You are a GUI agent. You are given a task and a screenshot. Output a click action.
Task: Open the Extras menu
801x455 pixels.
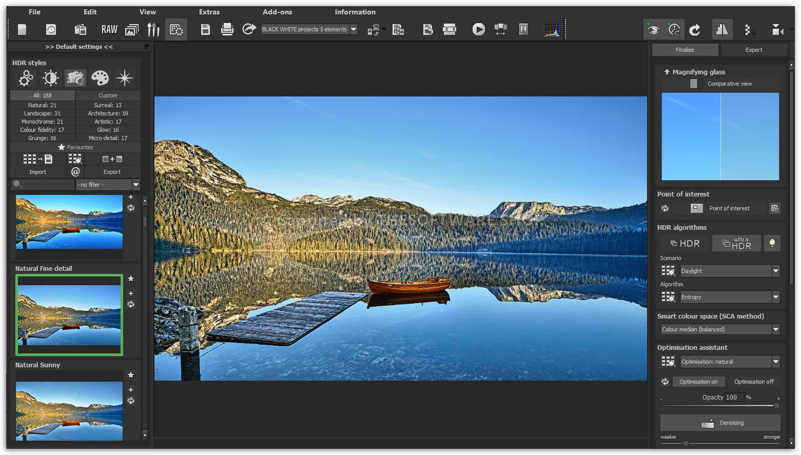point(209,12)
